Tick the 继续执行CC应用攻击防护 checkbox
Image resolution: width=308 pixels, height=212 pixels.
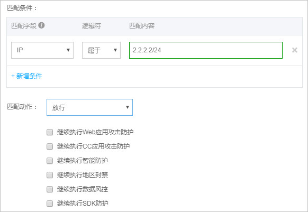point(50,146)
